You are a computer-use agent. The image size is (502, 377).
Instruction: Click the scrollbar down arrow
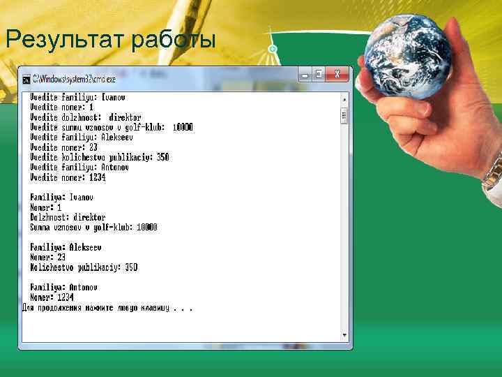point(344,335)
